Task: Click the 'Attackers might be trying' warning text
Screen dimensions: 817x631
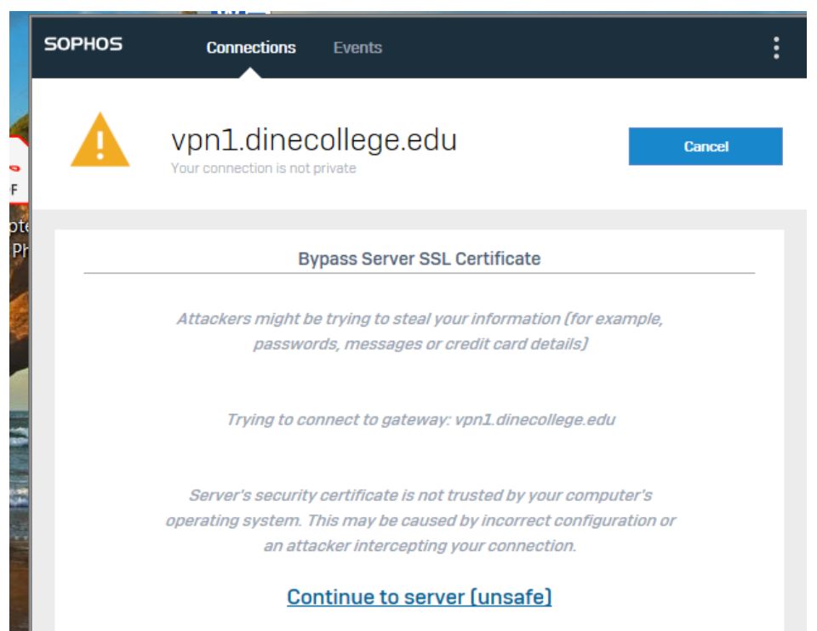Action: pyautogui.click(x=420, y=331)
